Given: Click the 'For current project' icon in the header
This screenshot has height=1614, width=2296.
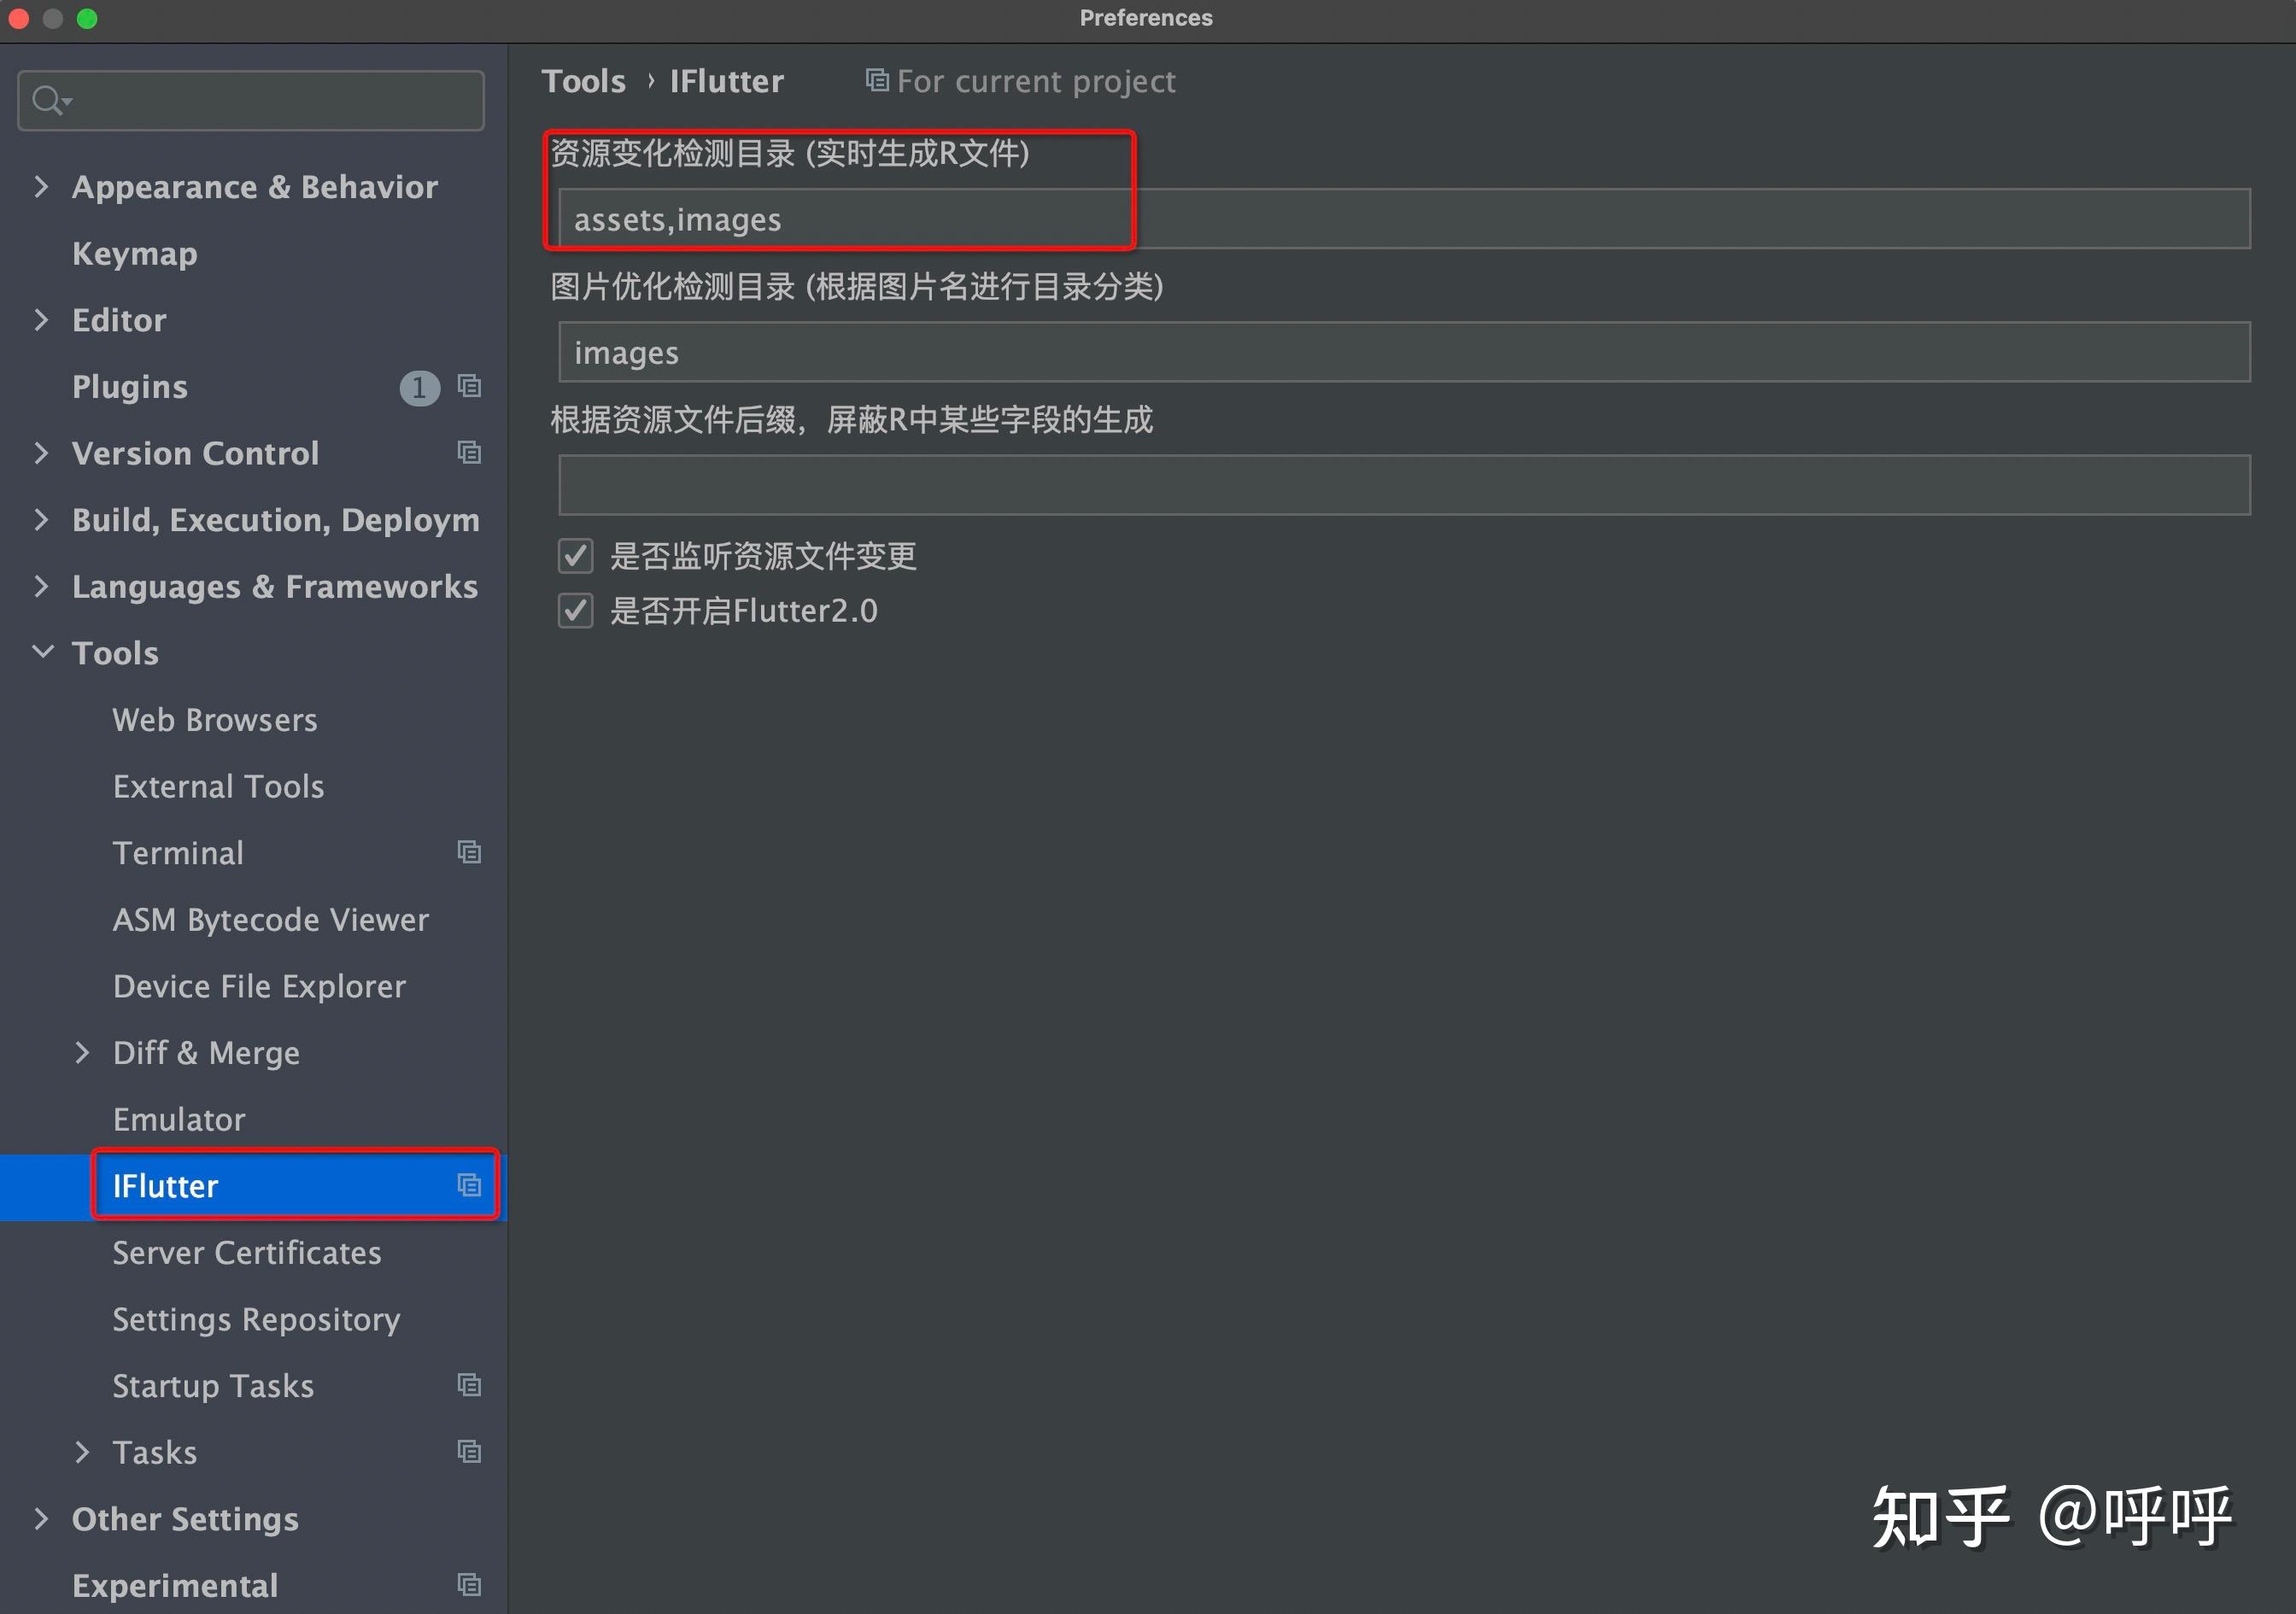Looking at the screenshot, I should 875,80.
